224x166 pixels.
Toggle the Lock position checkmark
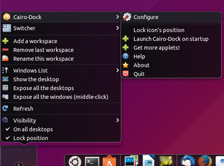pyautogui.click(x=8, y=138)
